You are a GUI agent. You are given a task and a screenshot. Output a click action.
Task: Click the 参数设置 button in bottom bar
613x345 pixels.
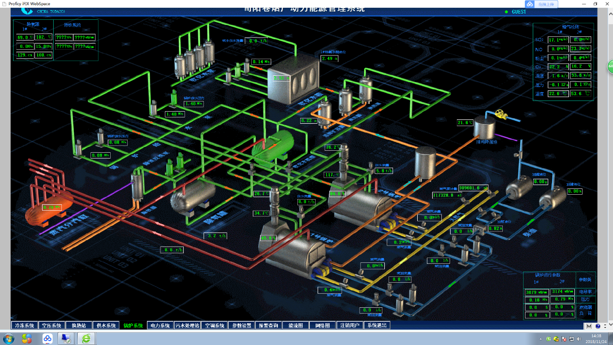pyautogui.click(x=241, y=326)
